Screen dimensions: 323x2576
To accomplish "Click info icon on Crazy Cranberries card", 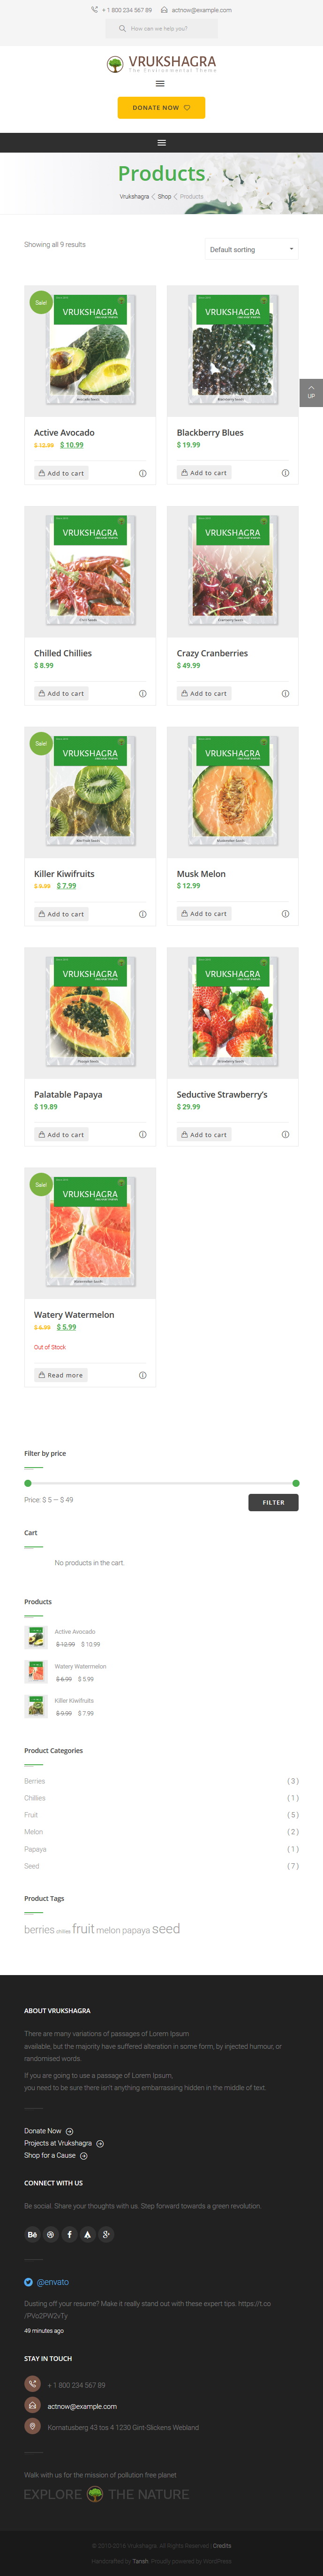I will point(285,693).
